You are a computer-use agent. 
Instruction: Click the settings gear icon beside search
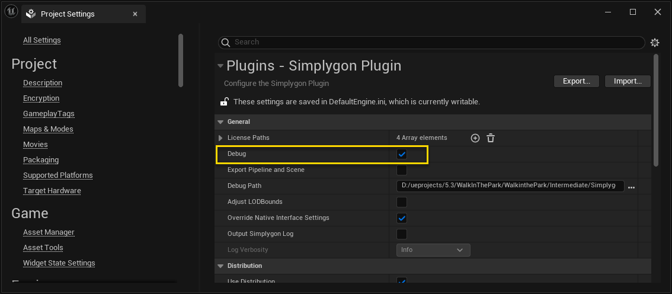(655, 43)
